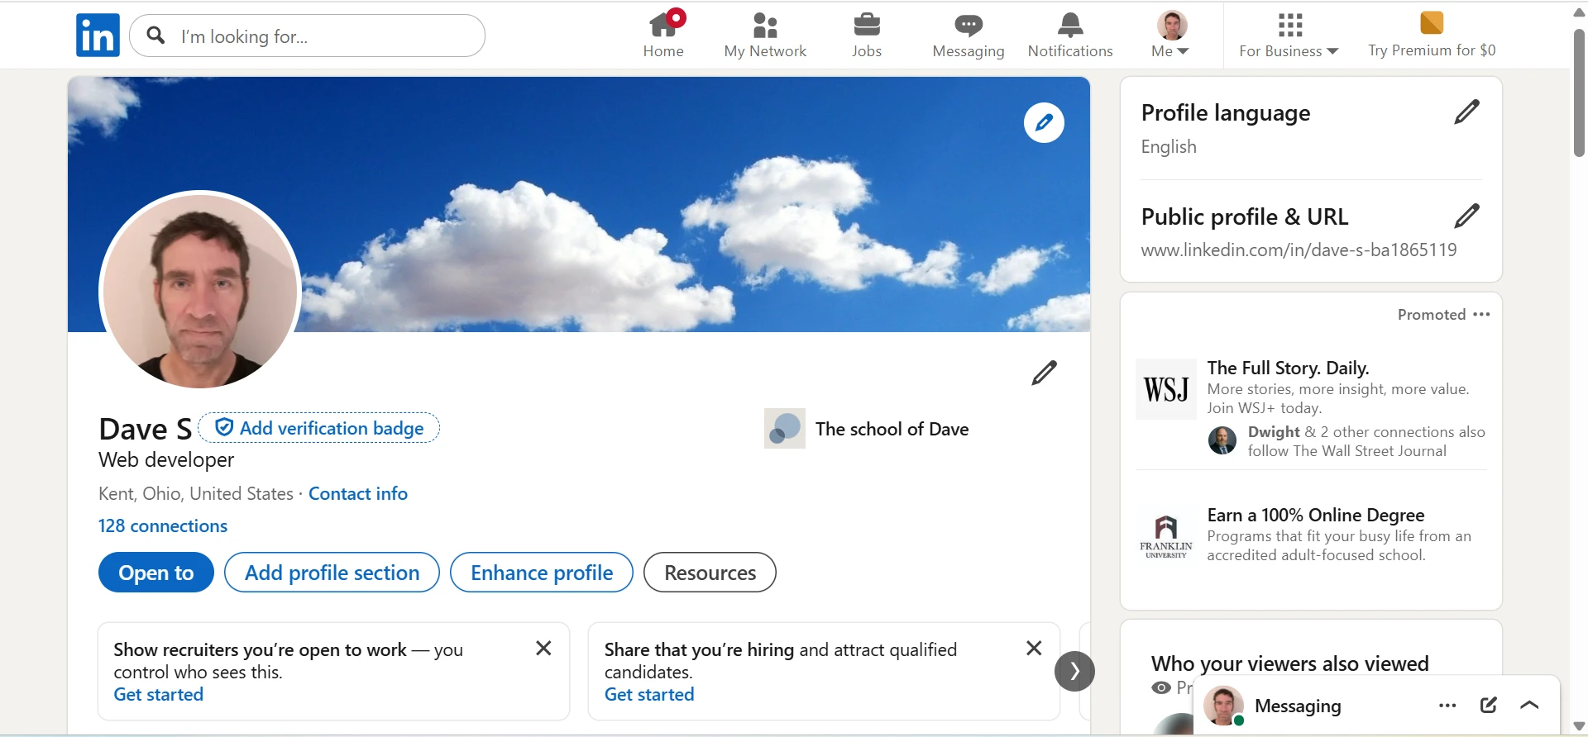Open Promoted ad options ellipsis
The width and height of the screenshot is (1588, 737).
click(x=1481, y=314)
